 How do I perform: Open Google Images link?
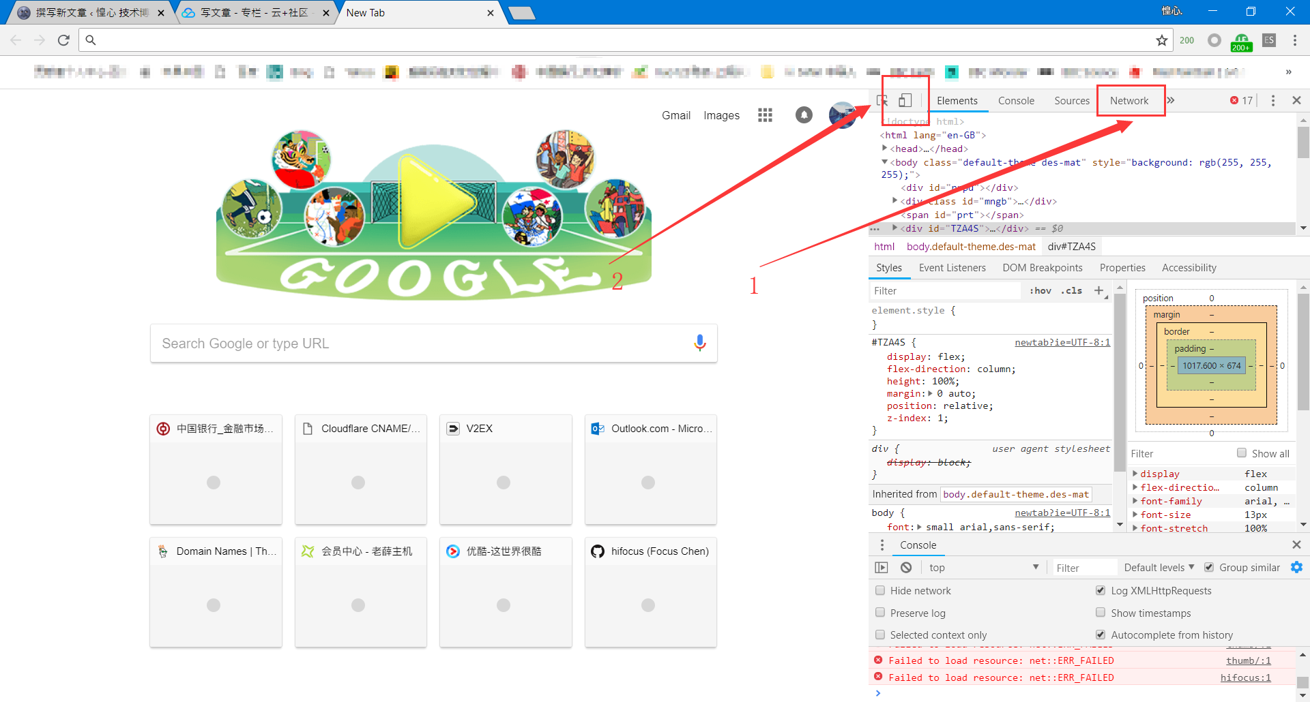[x=722, y=115]
